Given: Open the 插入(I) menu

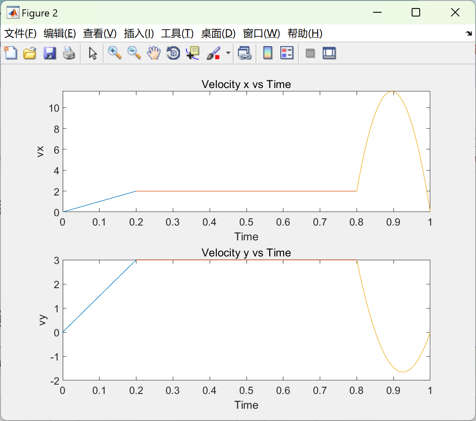Looking at the screenshot, I should click(139, 33).
